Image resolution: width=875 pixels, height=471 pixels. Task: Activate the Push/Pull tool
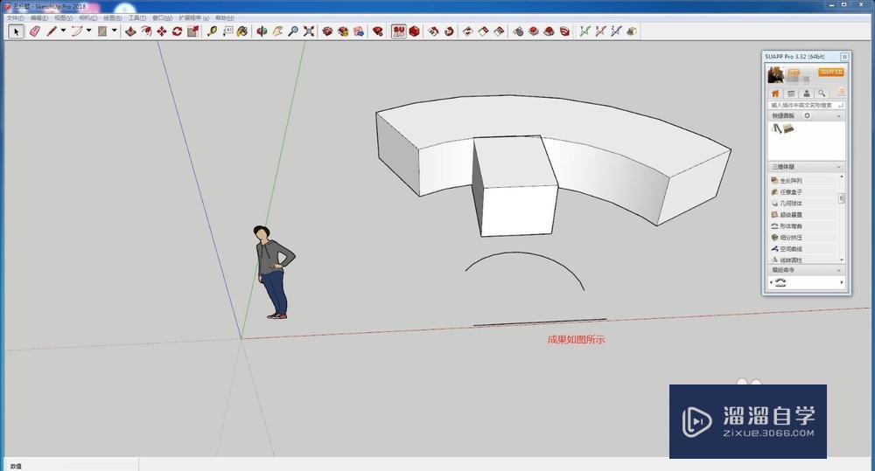(130, 31)
